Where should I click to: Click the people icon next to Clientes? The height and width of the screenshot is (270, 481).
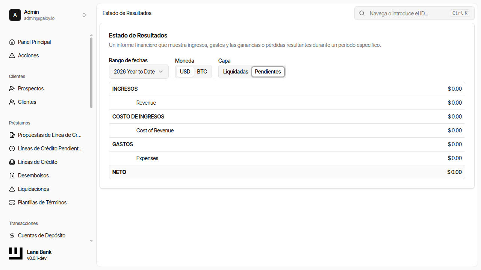tap(12, 102)
